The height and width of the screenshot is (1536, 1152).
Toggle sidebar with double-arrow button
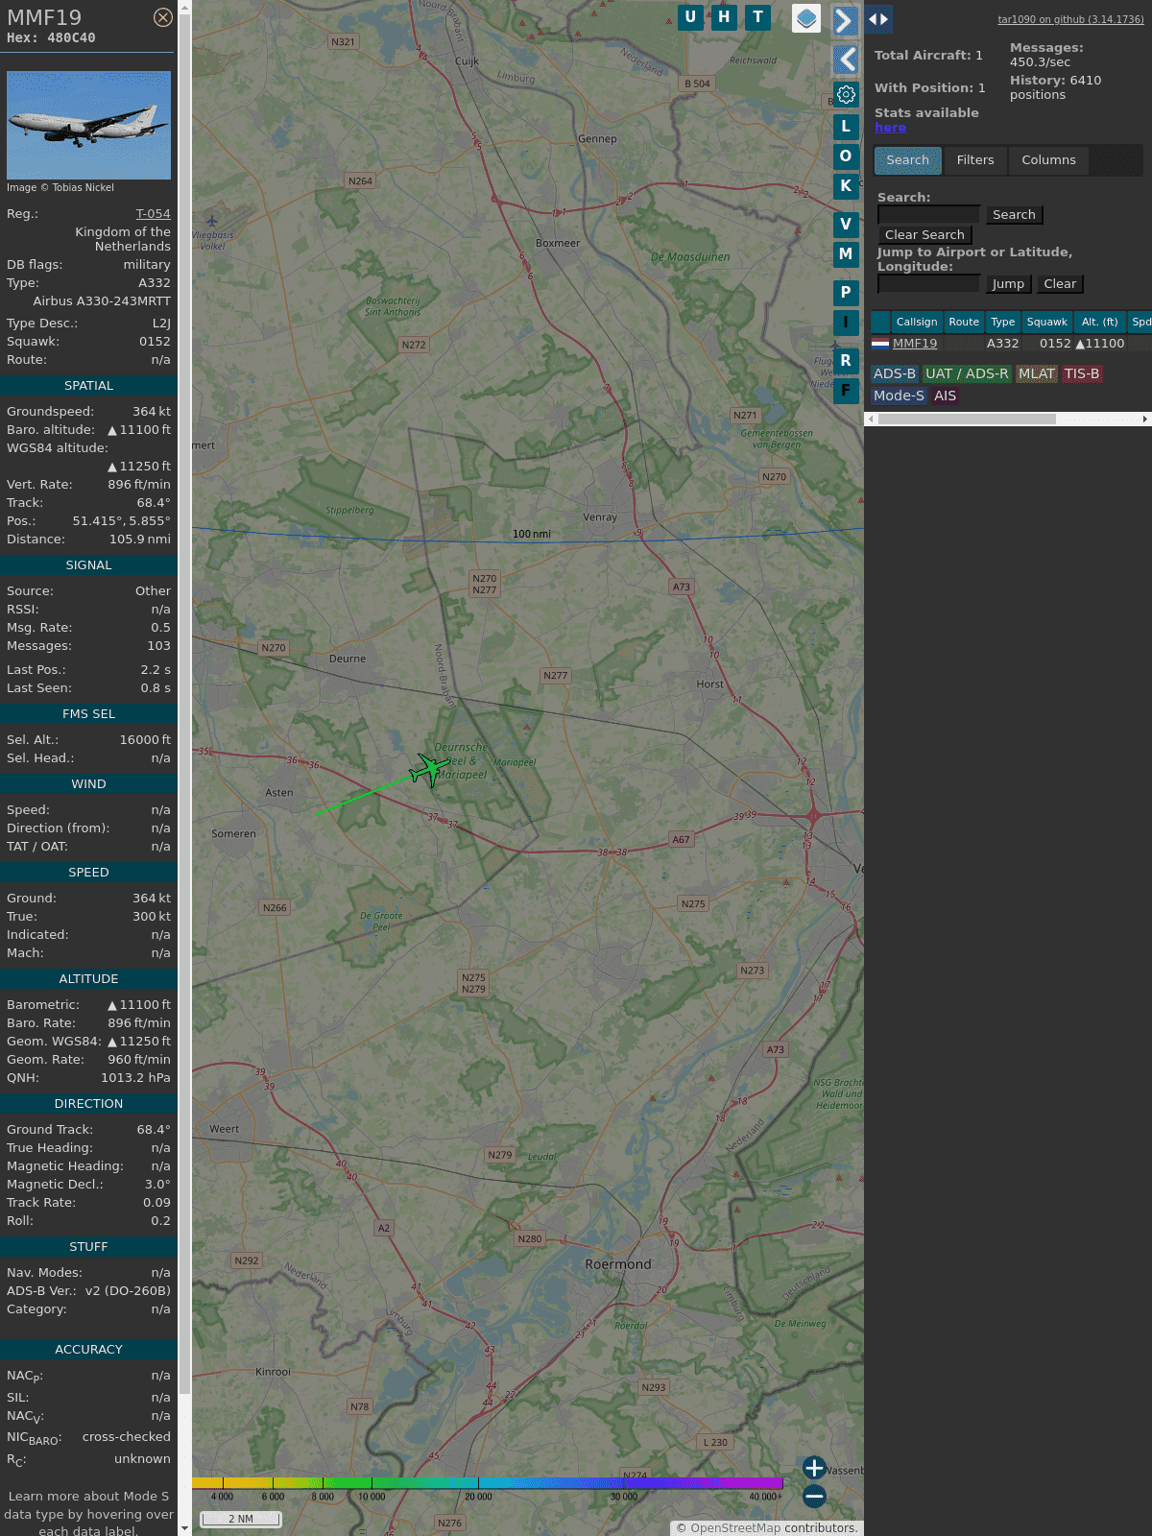click(878, 19)
